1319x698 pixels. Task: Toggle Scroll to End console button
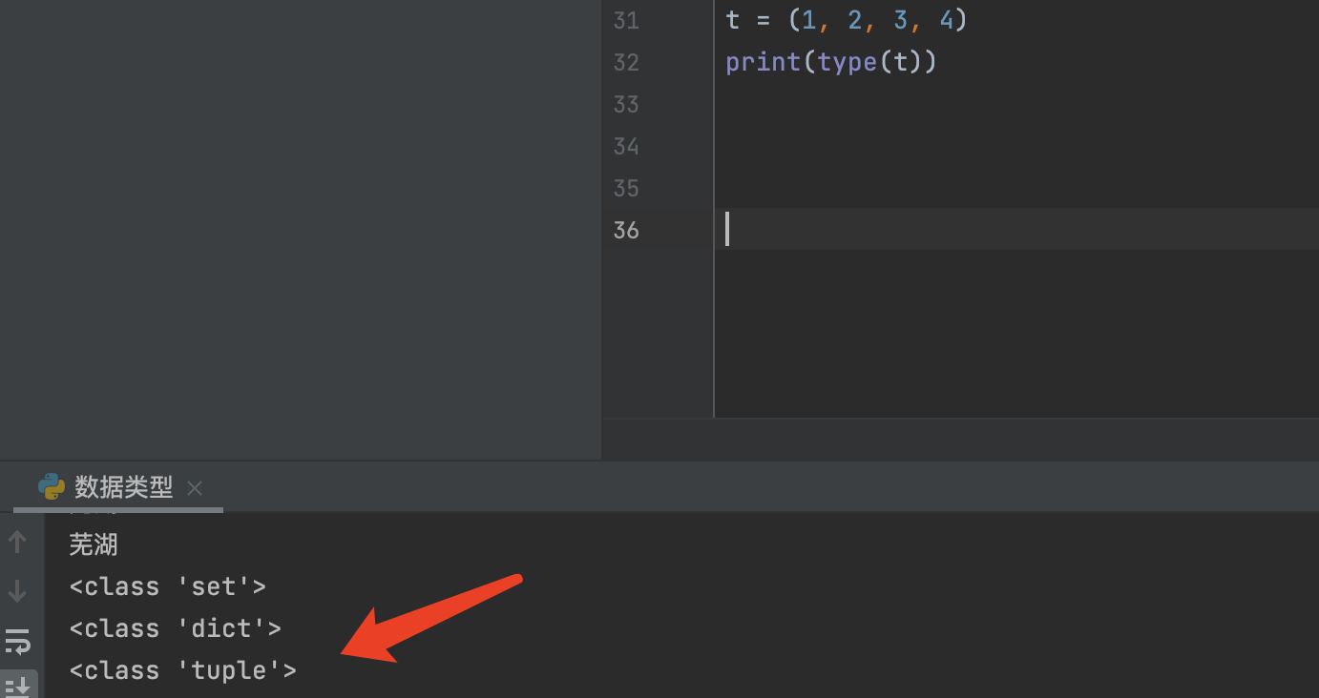coord(17,685)
